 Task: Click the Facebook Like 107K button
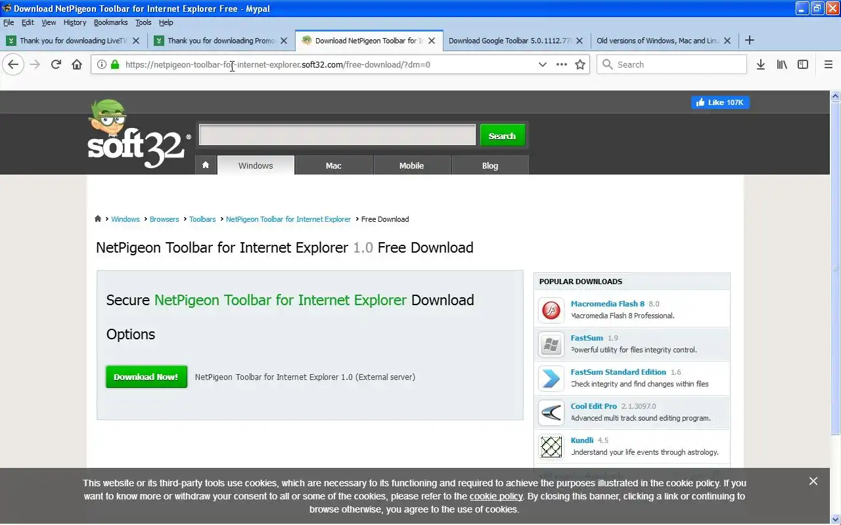[720, 102]
